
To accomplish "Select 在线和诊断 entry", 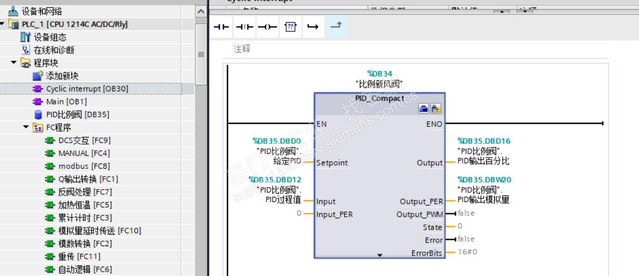I will (x=54, y=50).
